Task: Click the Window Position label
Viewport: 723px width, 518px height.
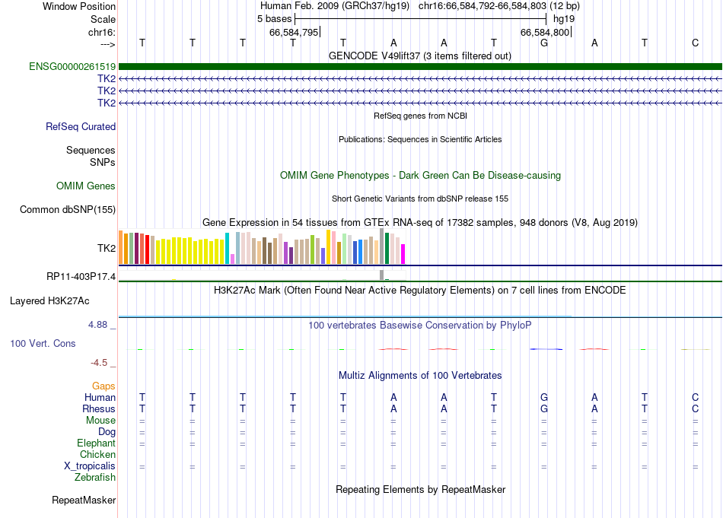Action: [79, 6]
